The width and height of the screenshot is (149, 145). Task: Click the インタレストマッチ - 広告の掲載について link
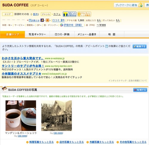128,80
